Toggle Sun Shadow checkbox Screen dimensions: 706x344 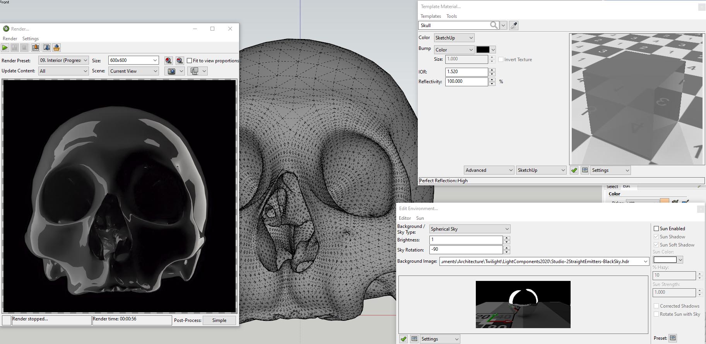point(656,237)
